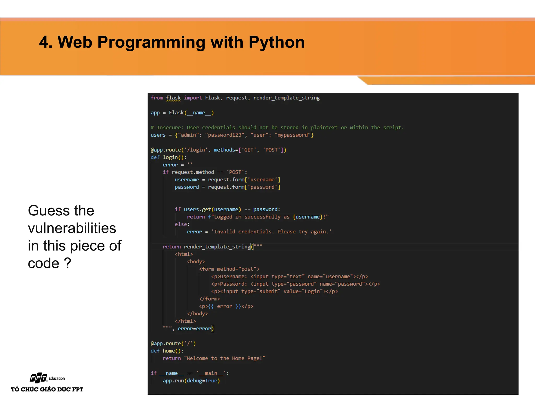The image size is (535, 401).
Task: Click the 'return render_template_string' line
Action: tap(212, 247)
